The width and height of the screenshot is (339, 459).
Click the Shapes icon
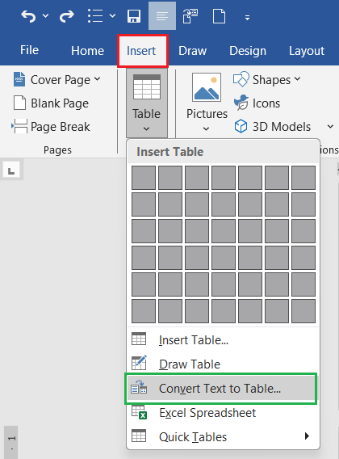coord(241,79)
